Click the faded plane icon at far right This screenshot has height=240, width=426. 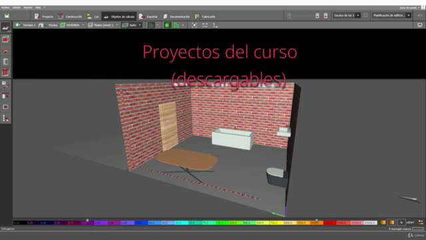(420, 15)
